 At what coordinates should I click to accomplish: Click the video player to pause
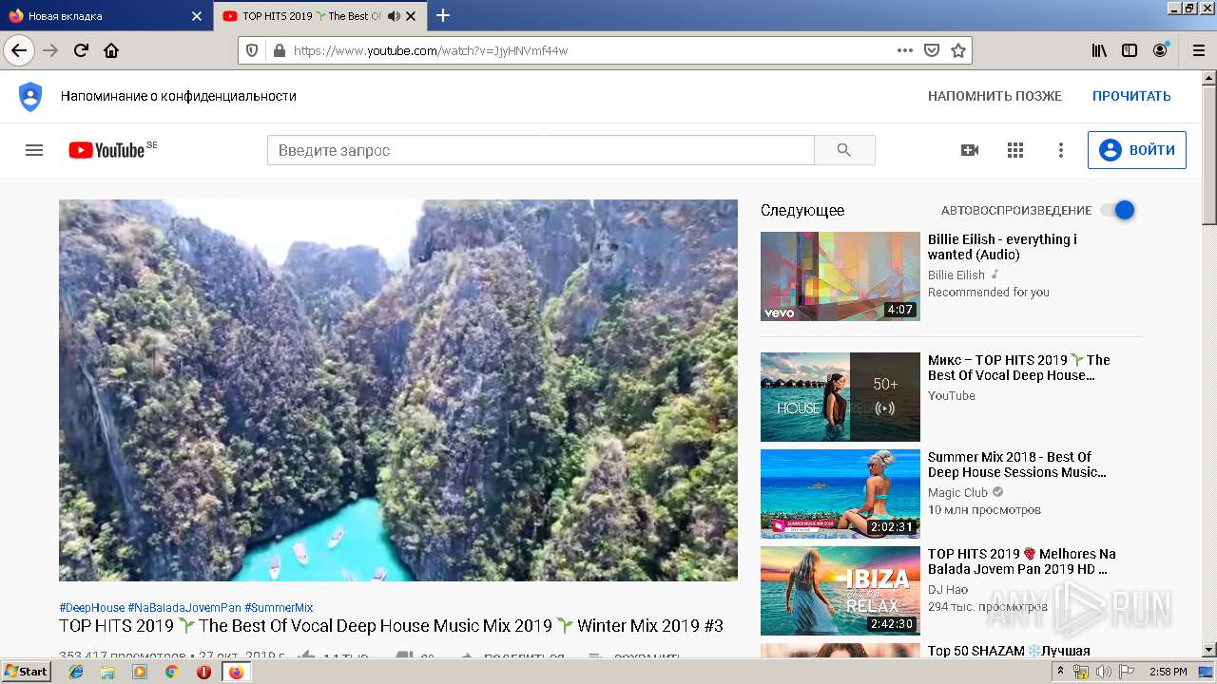(x=398, y=390)
